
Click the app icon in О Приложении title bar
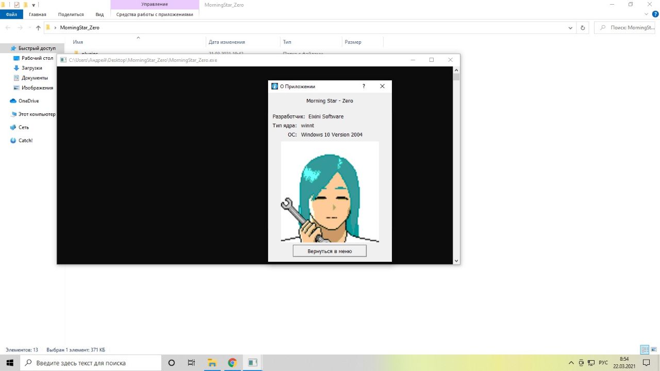(x=274, y=86)
